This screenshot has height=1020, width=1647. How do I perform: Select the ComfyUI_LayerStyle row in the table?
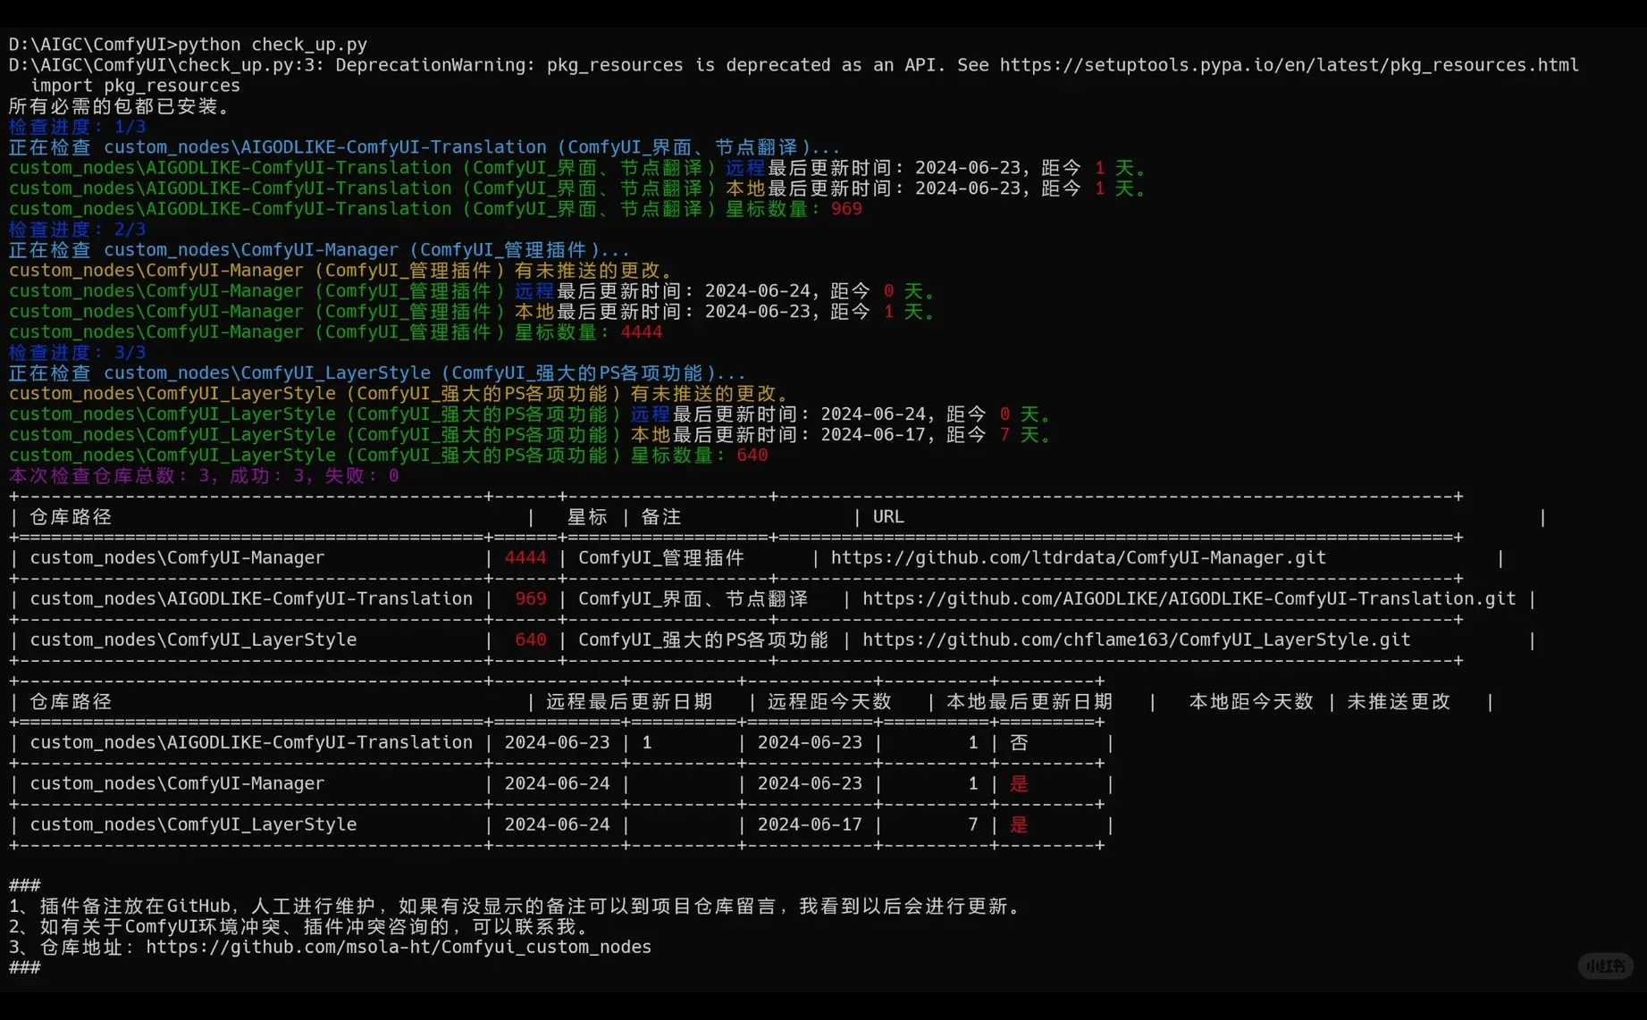[192, 824]
